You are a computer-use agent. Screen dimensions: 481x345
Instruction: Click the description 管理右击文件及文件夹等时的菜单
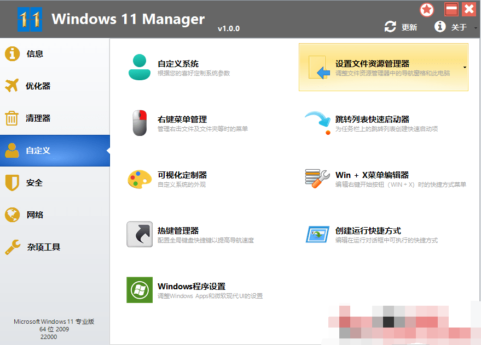(203, 129)
